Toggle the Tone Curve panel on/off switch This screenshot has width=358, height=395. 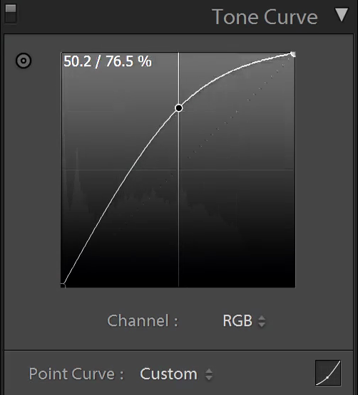pyautogui.click(x=11, y=14)
